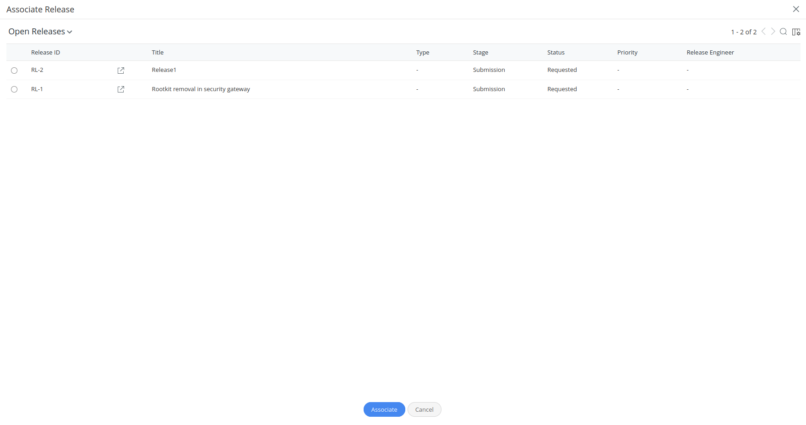Sort by Release ID column header
The image size is (806, 425).
pyautogui.click(x=45, y=53)
